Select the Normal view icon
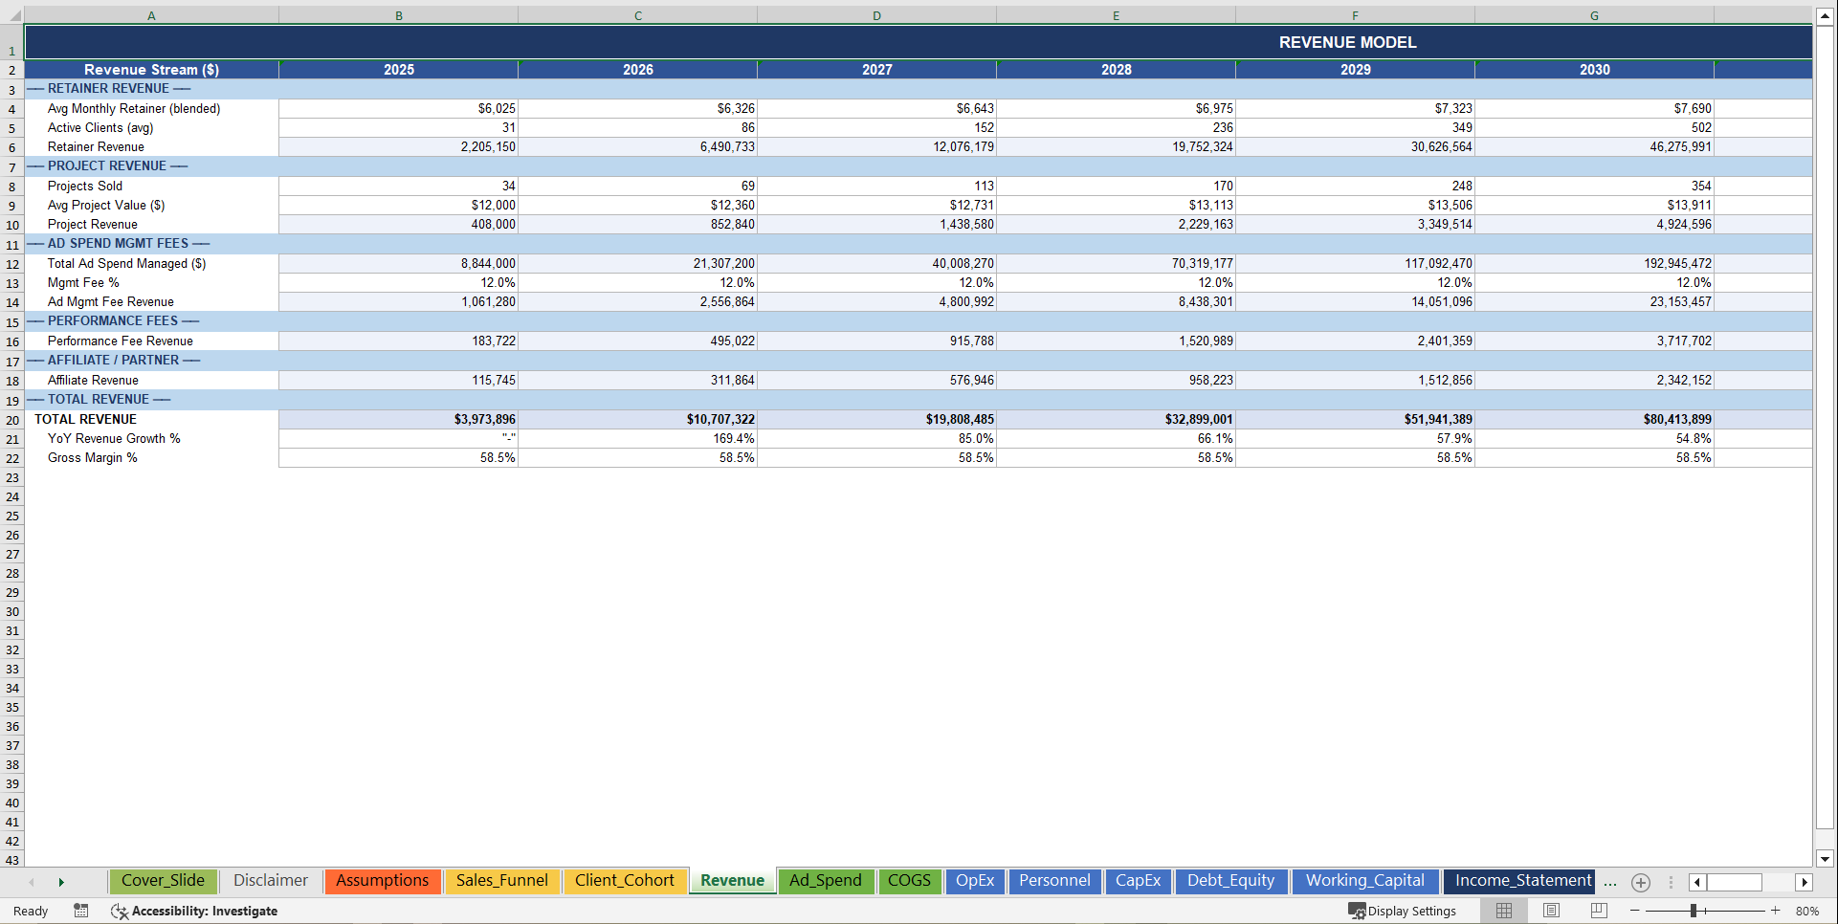Image resolution: width=1838 pixels, height=924 pixels. [x=1503, y=911]
